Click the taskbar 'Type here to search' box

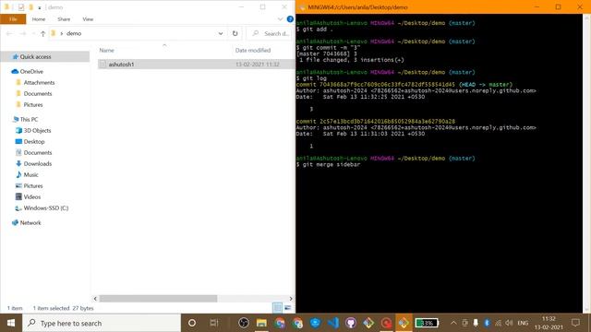point(102,323)
